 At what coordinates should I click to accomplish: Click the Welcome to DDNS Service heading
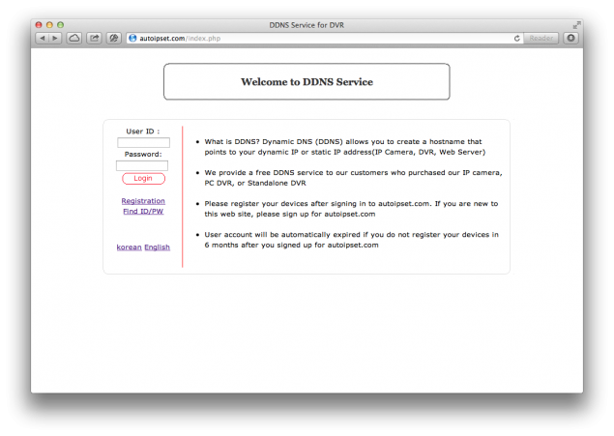tap(307, 82)
